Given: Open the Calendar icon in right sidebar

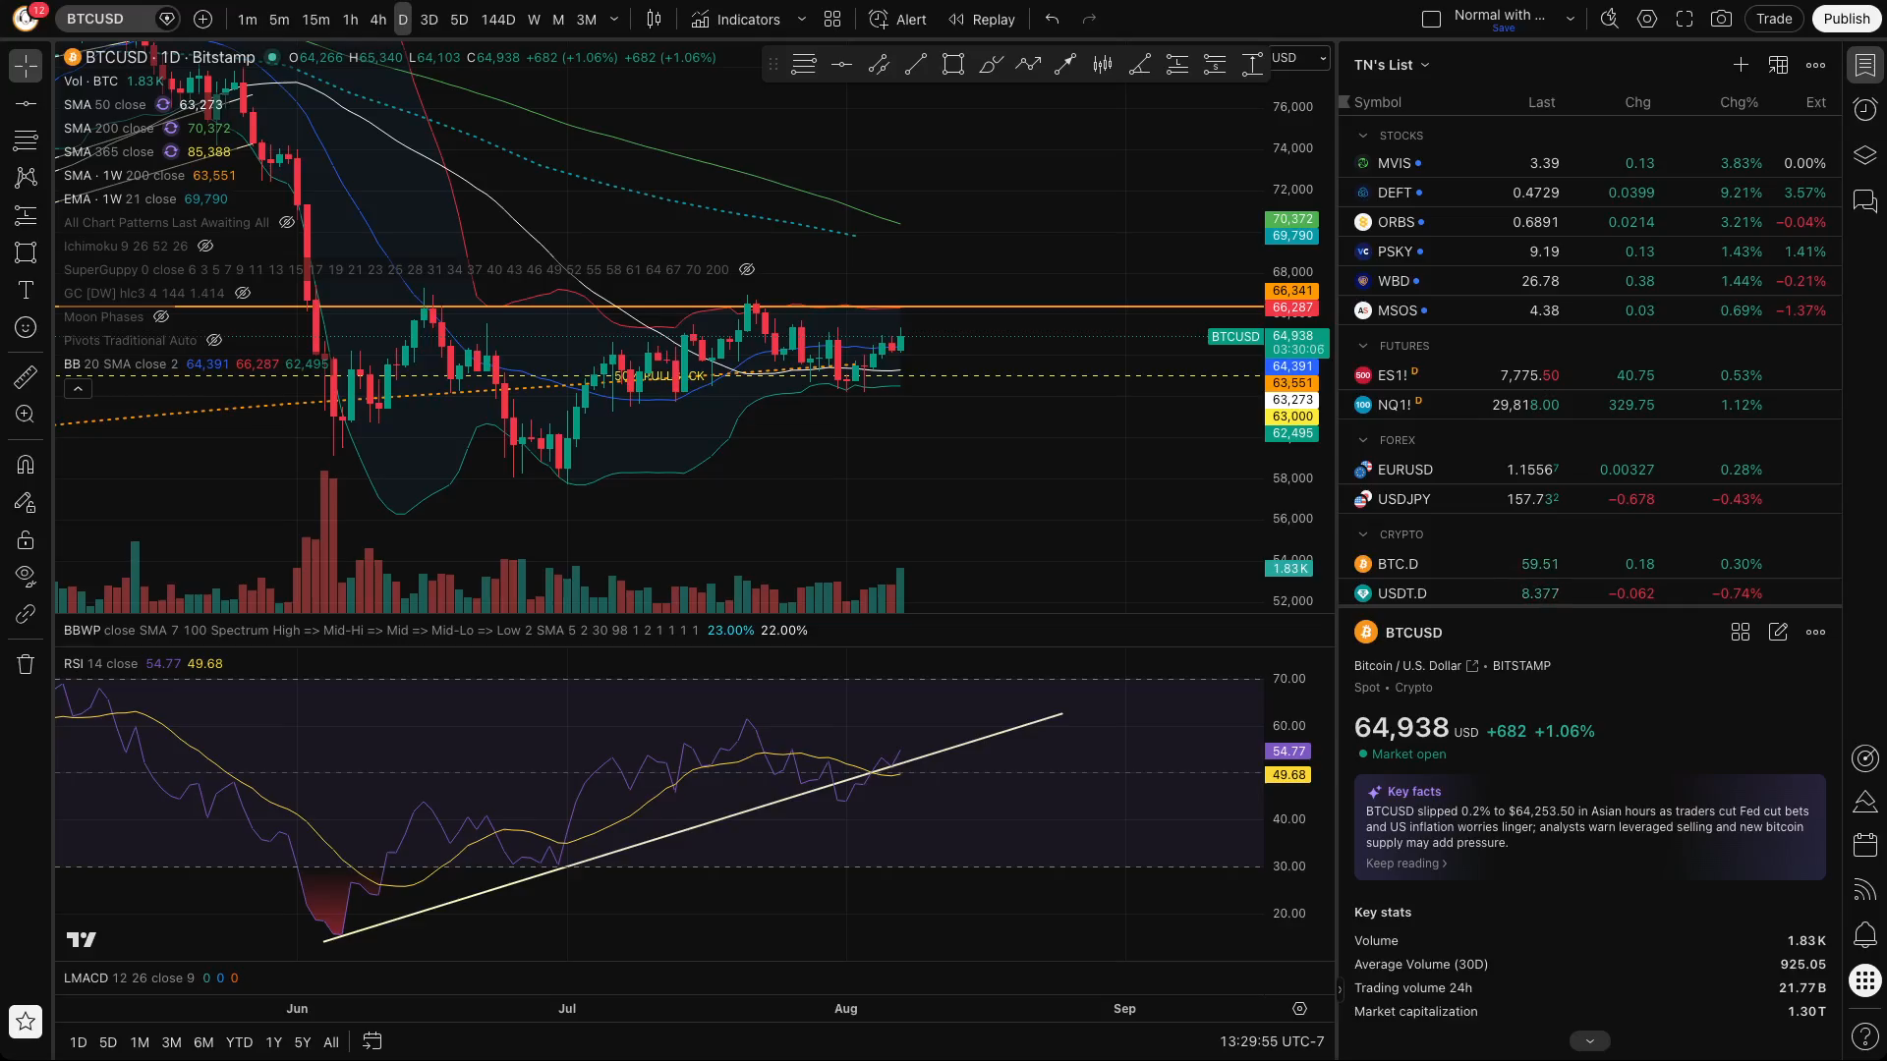Looking at the screenshot, I should [x=1864, y=845].
